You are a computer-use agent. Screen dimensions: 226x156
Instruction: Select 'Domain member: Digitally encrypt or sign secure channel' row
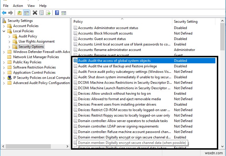point(144,137)
